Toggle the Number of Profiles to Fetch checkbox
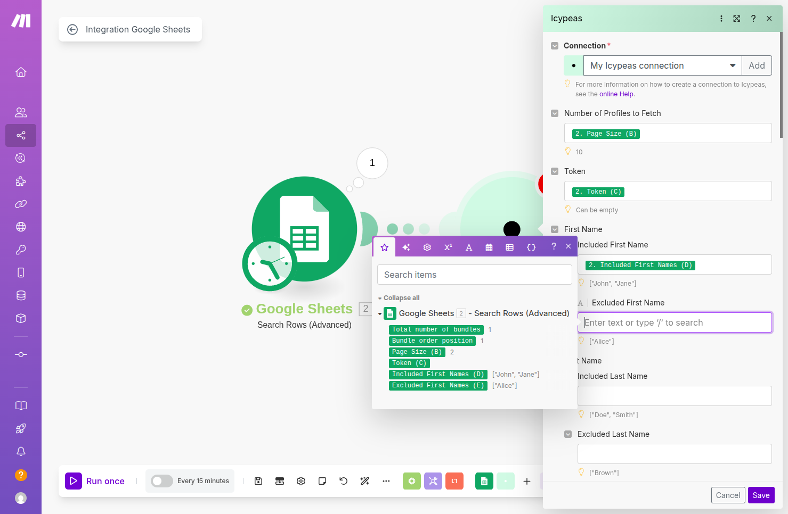 pyautogui.click(x=555, y=113)
